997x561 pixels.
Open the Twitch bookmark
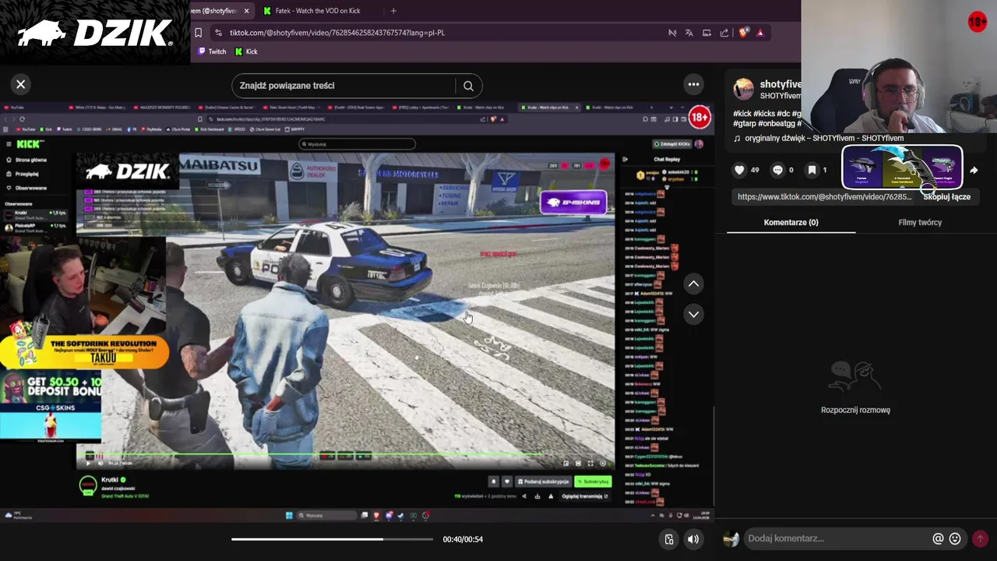click(x=212, y=51)
